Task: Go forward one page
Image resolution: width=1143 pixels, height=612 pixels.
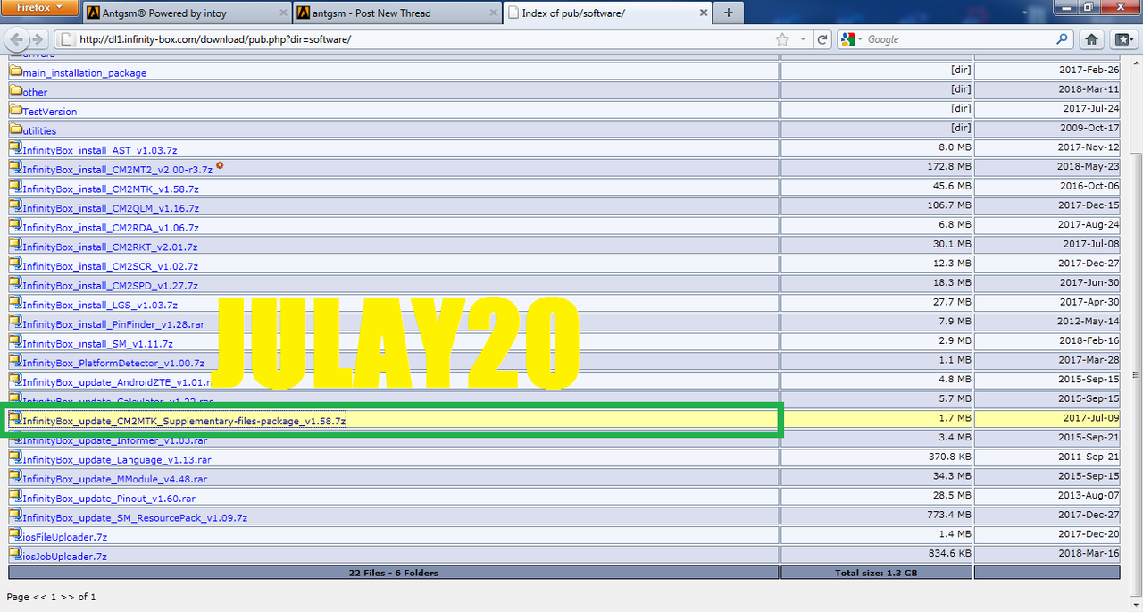Action: (x=38, y=40)
